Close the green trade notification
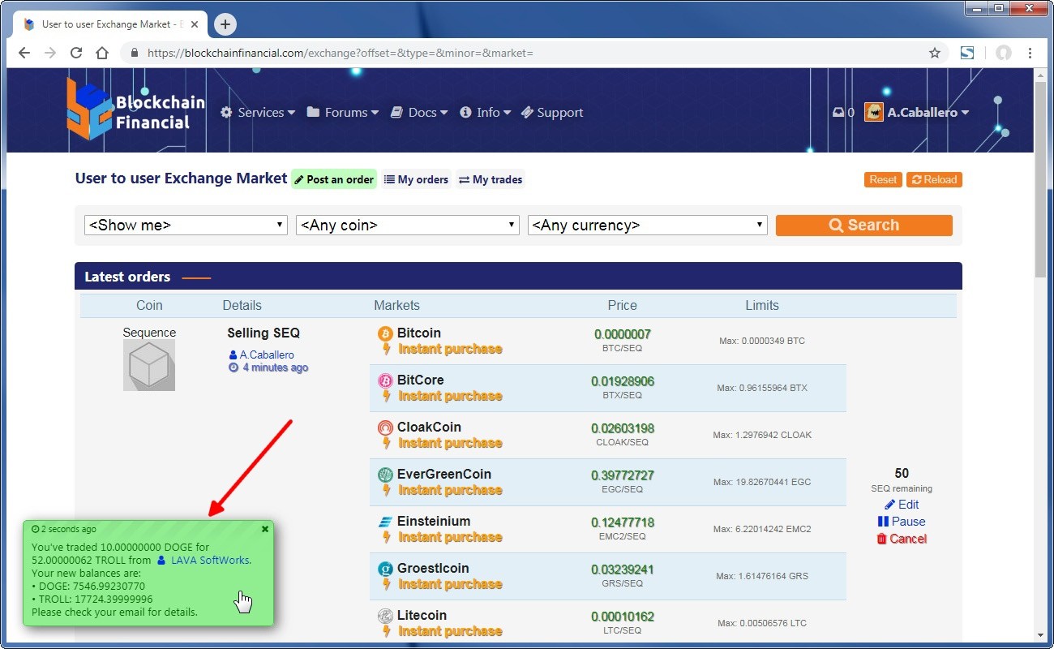This screenshot has width=1054, height=649. pos(265,529)
